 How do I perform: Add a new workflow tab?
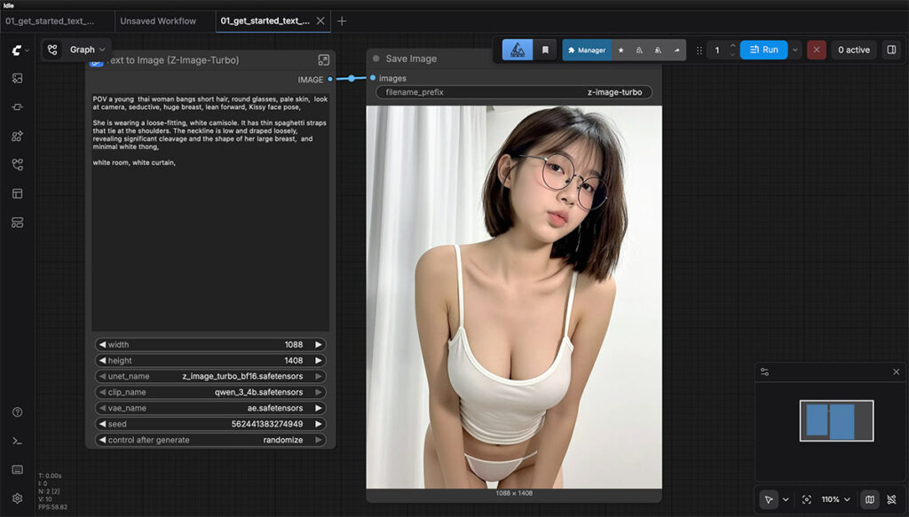(343, 20)
